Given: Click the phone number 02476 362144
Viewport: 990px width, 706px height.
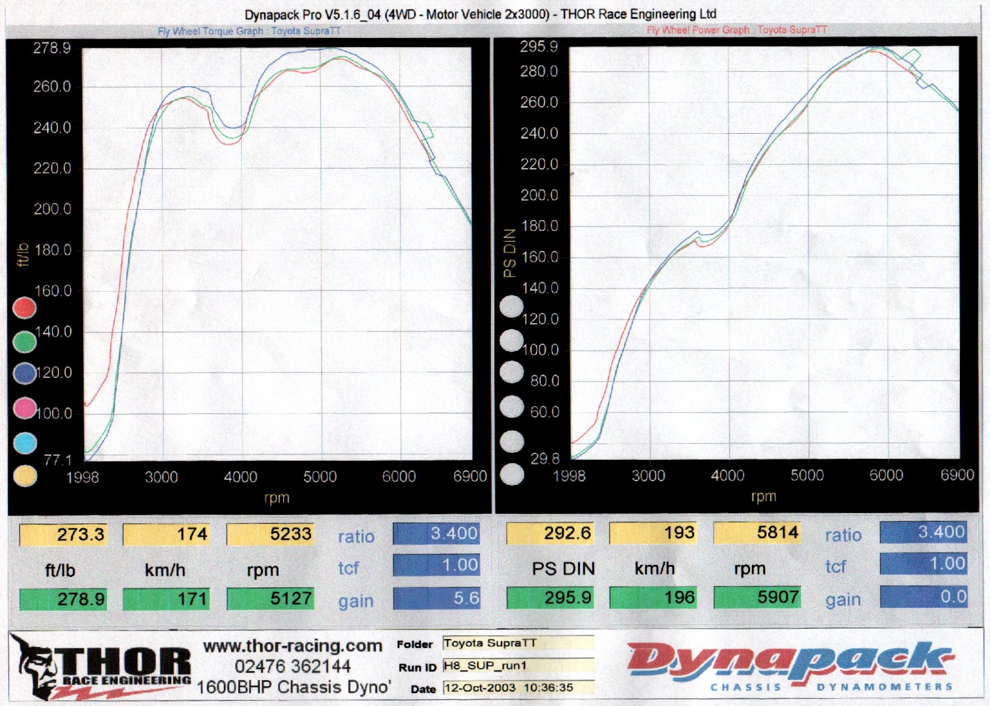Looking at the screenshot, I should click(293, 666).
